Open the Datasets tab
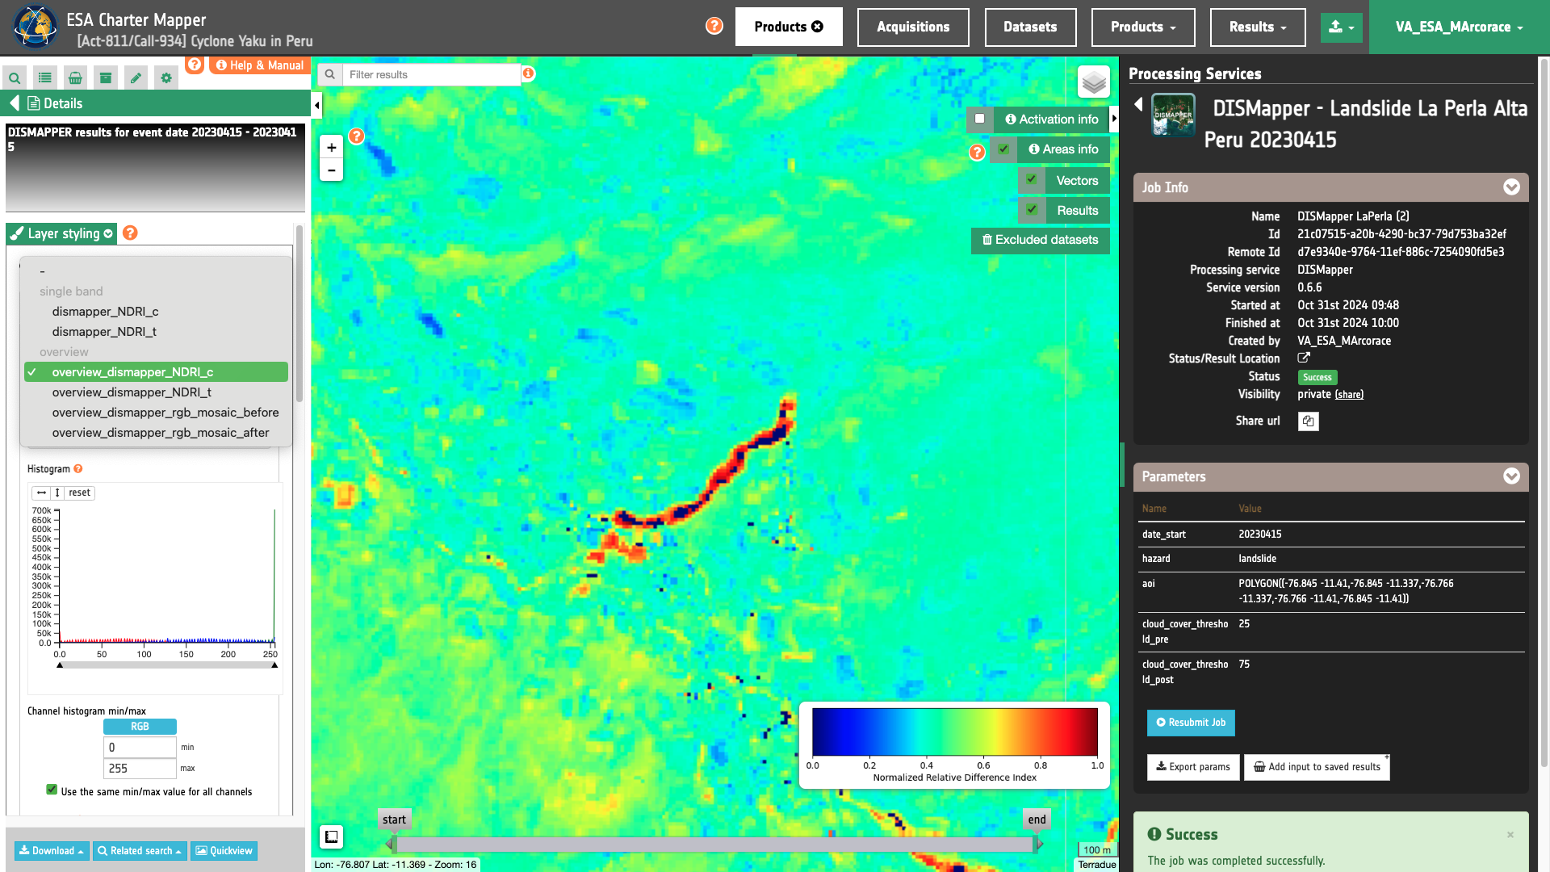This screenshot has height=872, width=1550. [x=1029, y=27]
